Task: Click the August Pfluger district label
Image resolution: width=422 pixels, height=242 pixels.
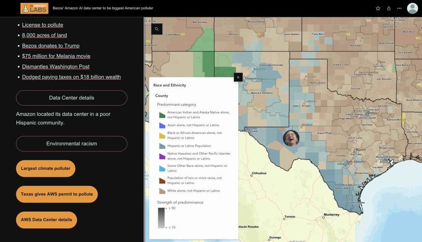Action: (x=325, y=133)
